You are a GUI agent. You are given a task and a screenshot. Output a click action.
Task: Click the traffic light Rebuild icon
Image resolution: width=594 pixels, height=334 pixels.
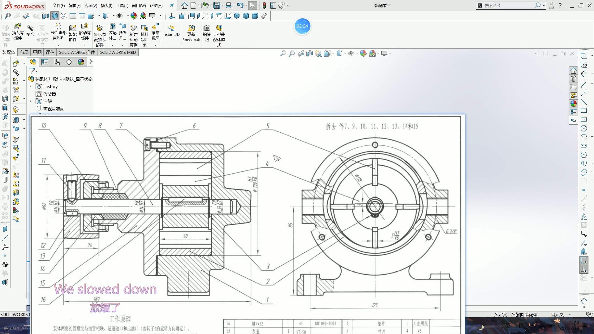(x=264, y=5)
